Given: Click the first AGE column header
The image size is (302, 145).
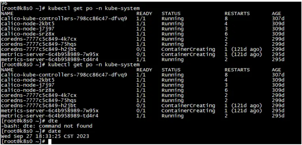Looking at the screenshot, I should click(x=276, y=14).
